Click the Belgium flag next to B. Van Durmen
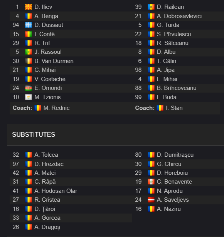Screen dimensions: 224x237 pos(29,61)
